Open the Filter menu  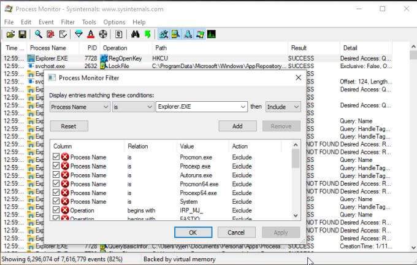[67, 22]
